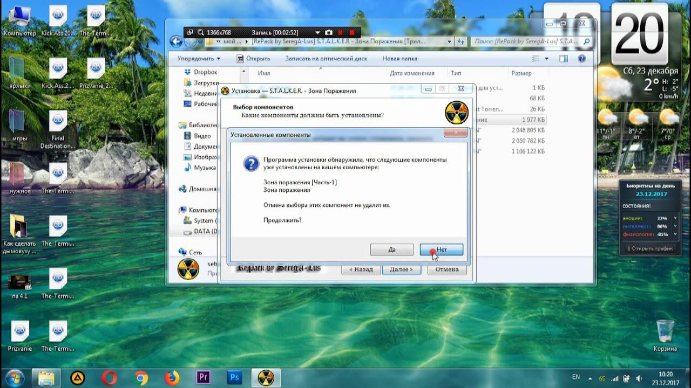Toggle the preview pane icon
This screenshot has width=691, height=388.
(564, 58)
